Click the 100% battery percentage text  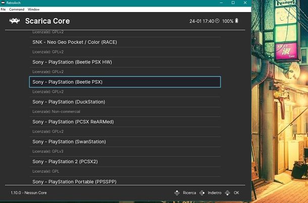point(228,21)
